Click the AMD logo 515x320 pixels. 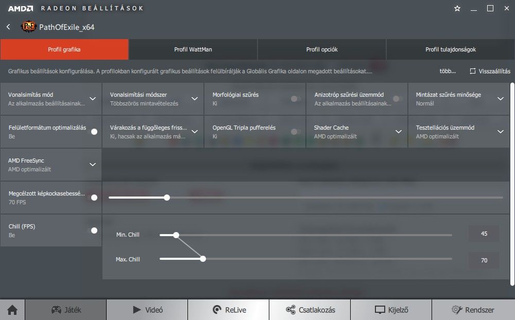21,9
